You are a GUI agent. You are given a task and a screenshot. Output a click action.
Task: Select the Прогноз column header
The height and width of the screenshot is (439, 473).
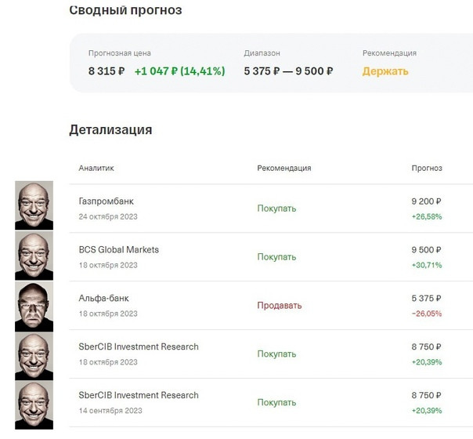tap(427, 169)
